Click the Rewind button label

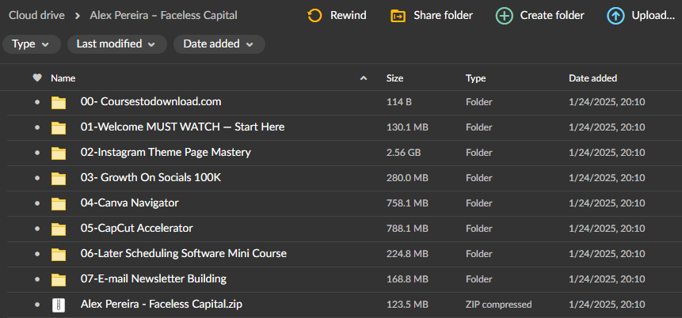coord(349,16)
